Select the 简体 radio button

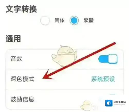coord(45,20)
